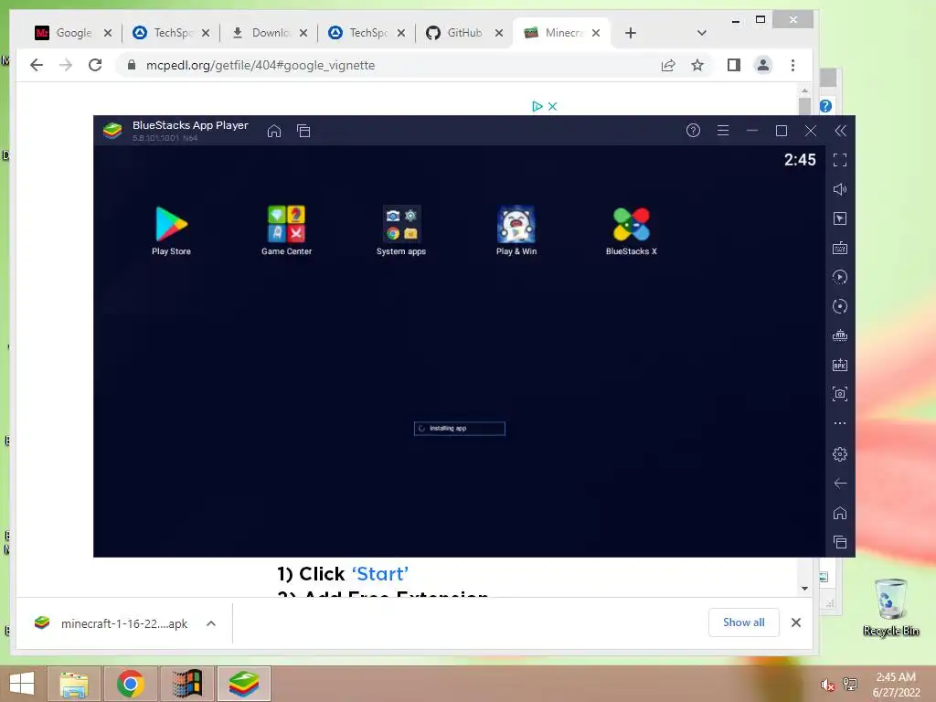The image size is (936, 702).
Task: Click the AdChoices triangle icon
Action: point(537,106)
